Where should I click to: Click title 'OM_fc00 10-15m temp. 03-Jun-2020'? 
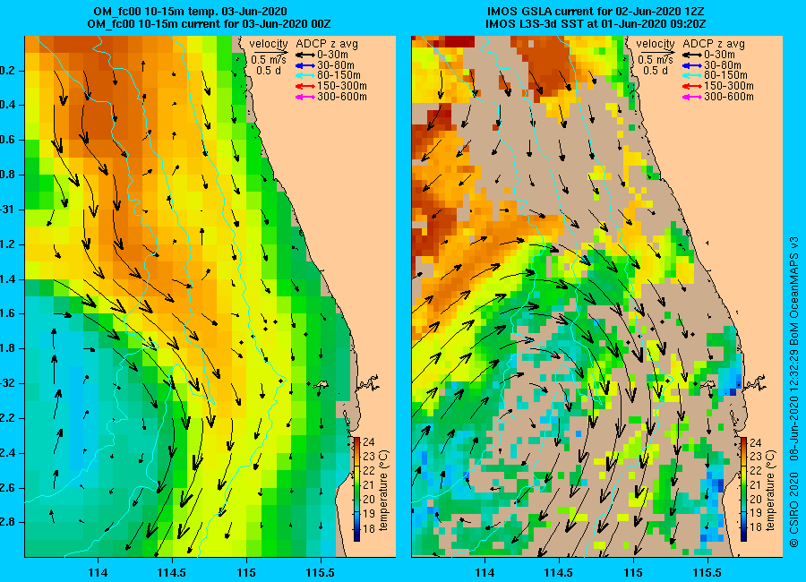click(190, 12)
